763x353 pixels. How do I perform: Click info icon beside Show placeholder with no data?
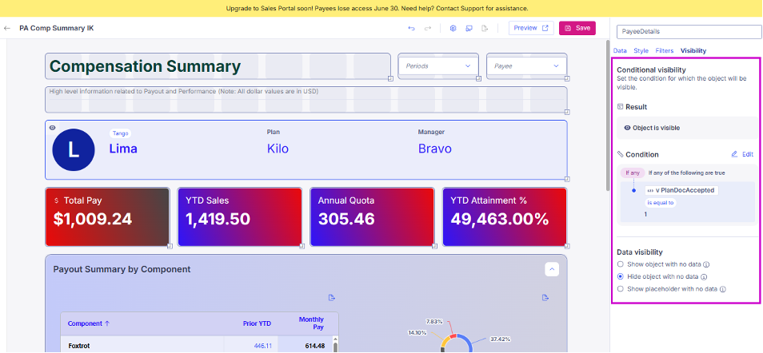[x=723, y=289]
